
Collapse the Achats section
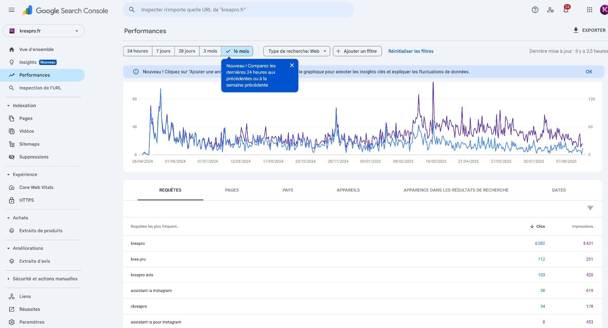point(18,218)
